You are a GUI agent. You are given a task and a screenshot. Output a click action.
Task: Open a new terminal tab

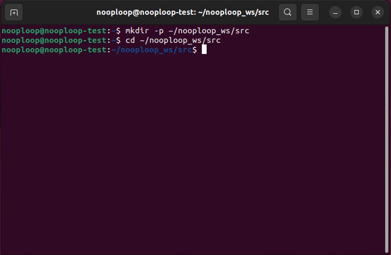coord(14,12)
